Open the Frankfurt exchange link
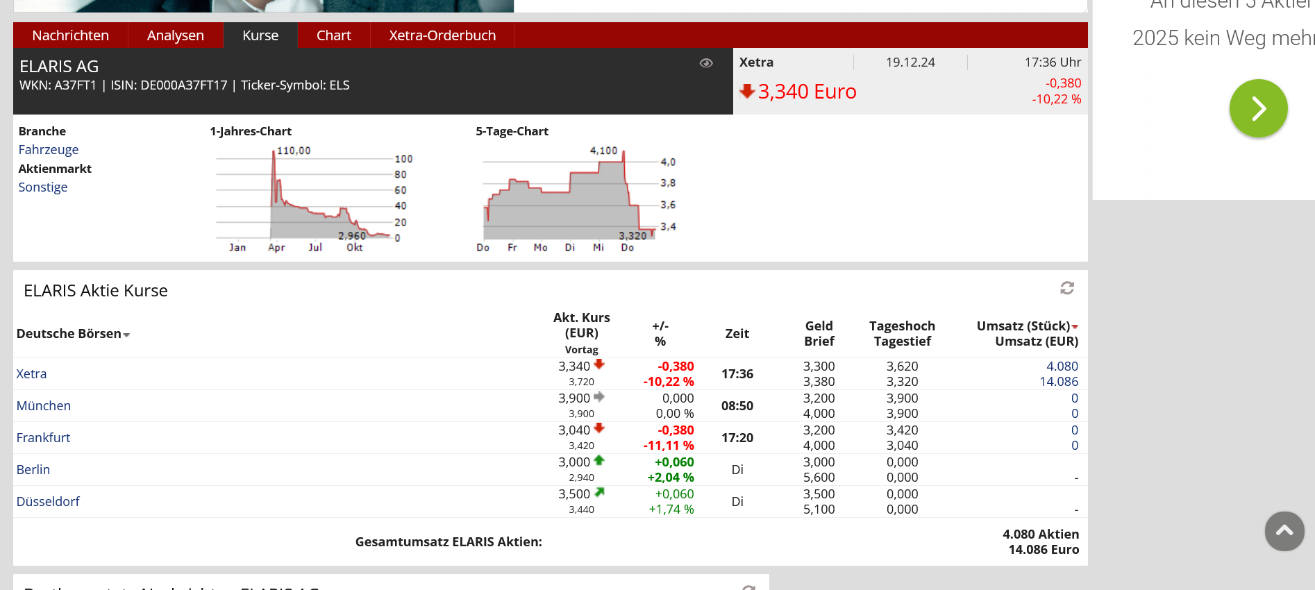This screenshot has width=1315, height=590. tap(43, 438)
